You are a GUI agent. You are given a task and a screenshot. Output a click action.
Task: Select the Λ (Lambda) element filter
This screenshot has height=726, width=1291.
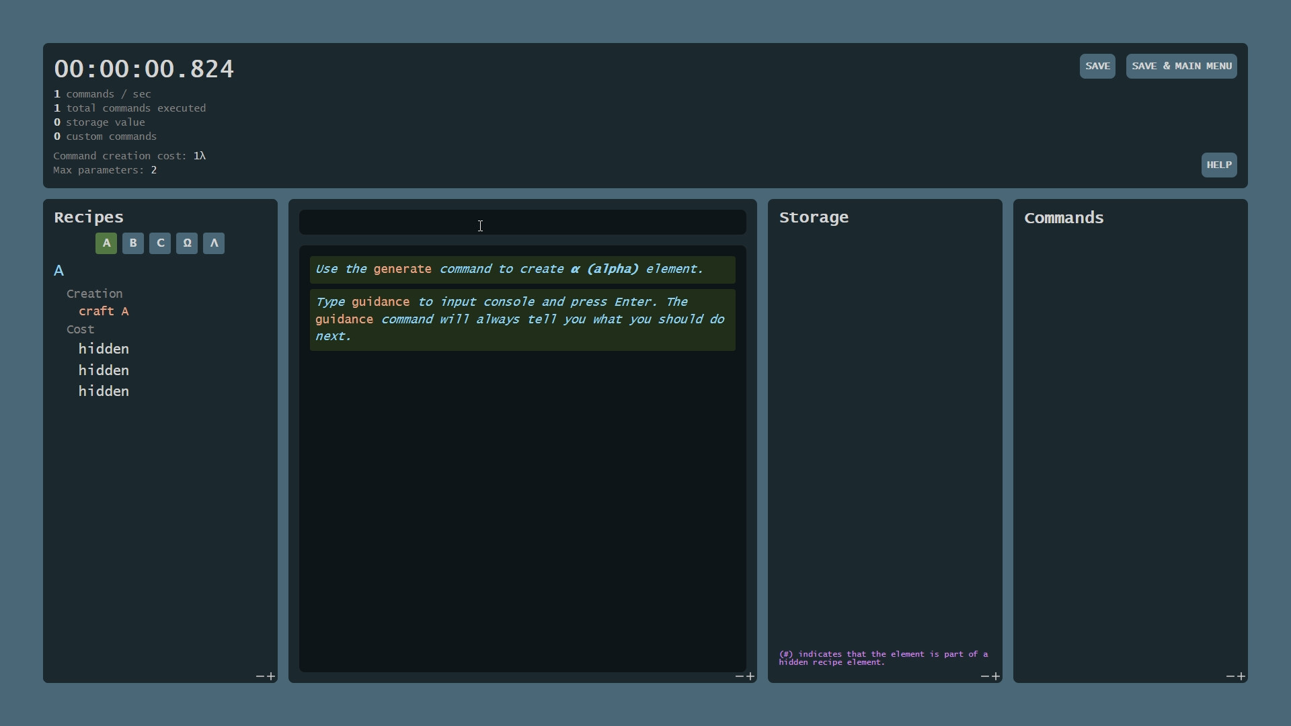tap(213, 243)
